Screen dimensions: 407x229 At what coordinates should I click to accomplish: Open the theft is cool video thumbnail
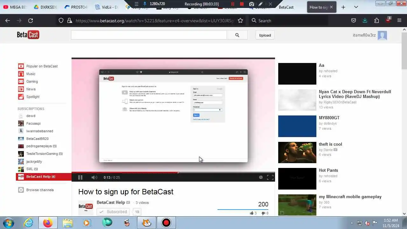point(297,152)
